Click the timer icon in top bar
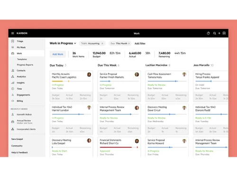 click(208, 33)
